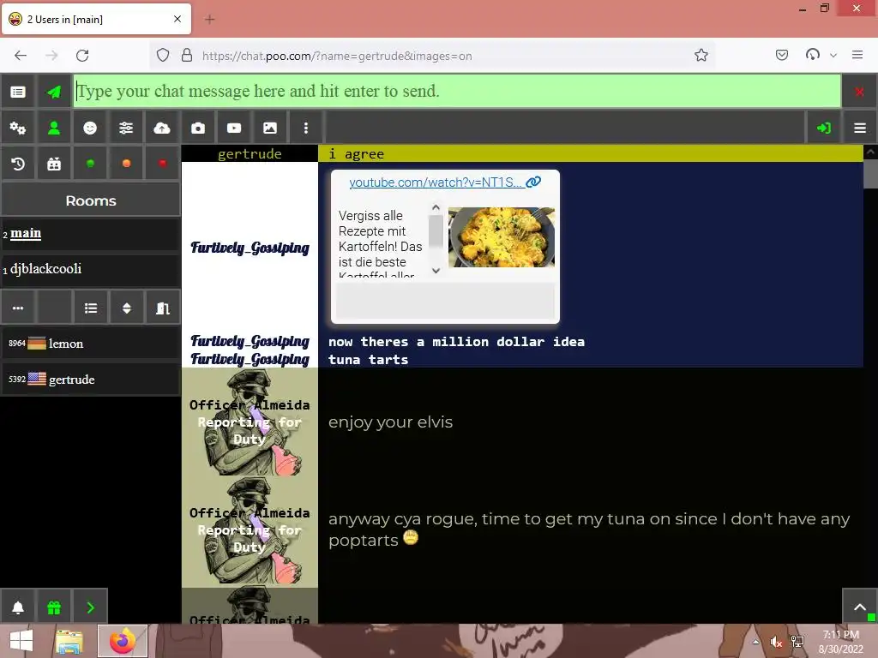Open the sliders options icon

(126, 129)
